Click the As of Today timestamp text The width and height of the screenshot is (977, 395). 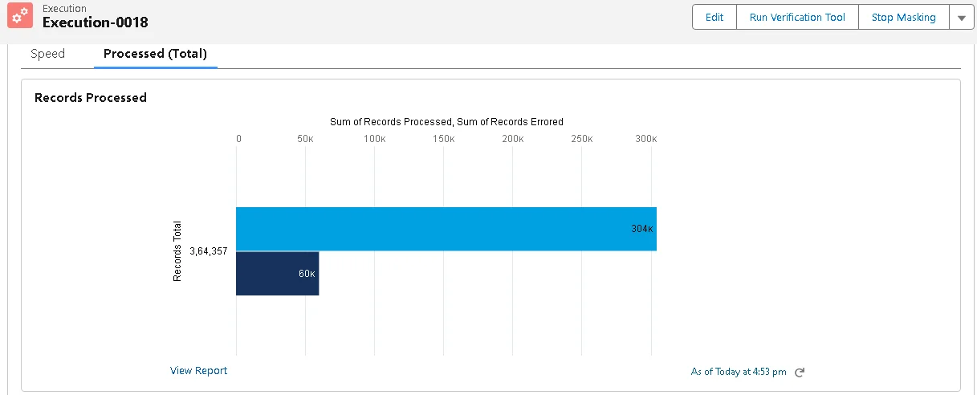point(739,372)
